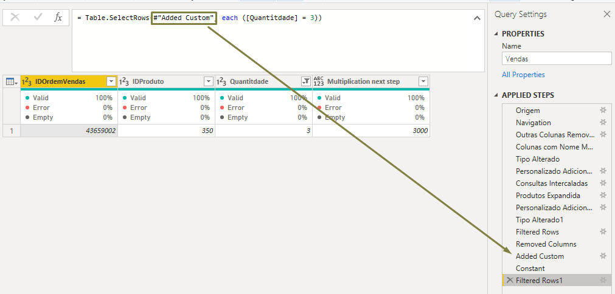Open gear settings for Added Custom step
The image size is (615, 294).
(603, 256)
